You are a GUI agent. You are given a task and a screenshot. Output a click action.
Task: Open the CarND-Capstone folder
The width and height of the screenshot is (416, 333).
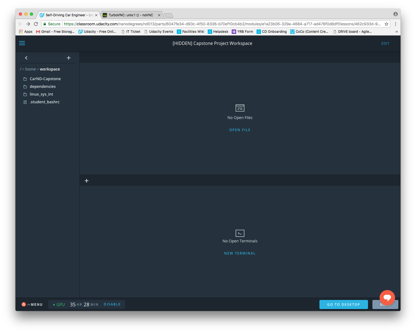tap(45, 79)
